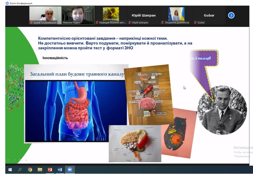This screenshot has height=174, width=253.
Task: Click the Zoom logo in title bar
Action: [7, 3]
